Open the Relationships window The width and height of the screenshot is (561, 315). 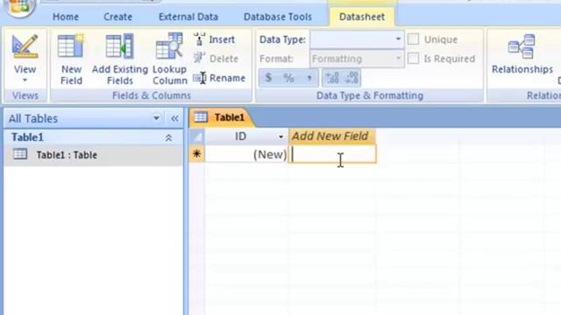(522, 53)
